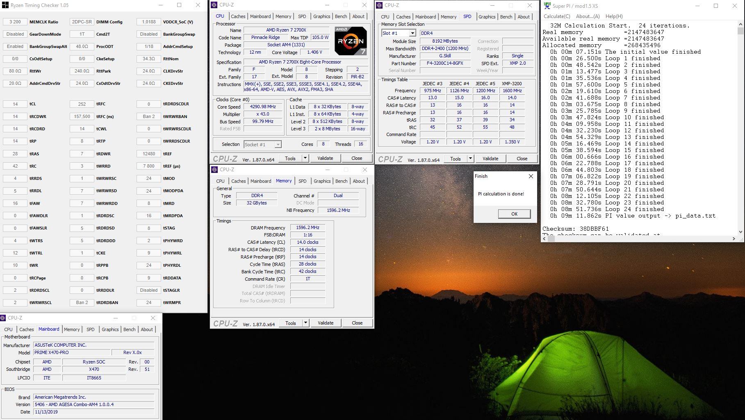Click the VDDCR_SoC (V) value field

149,22
